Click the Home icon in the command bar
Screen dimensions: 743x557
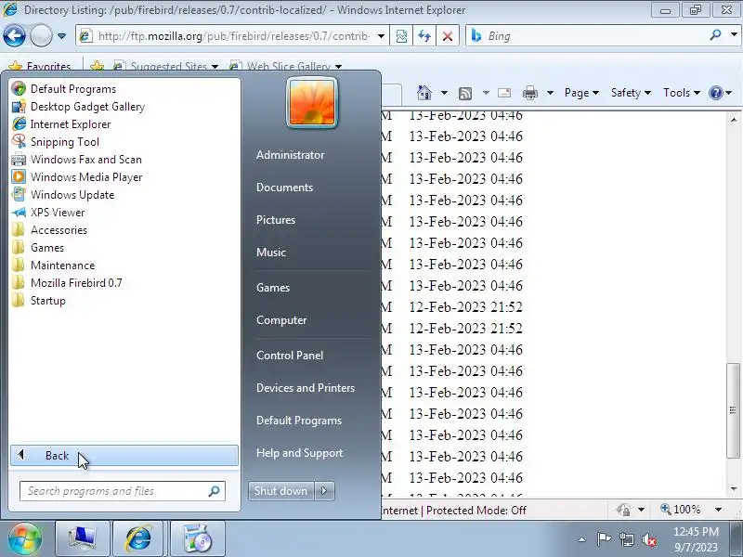(424, 93)
